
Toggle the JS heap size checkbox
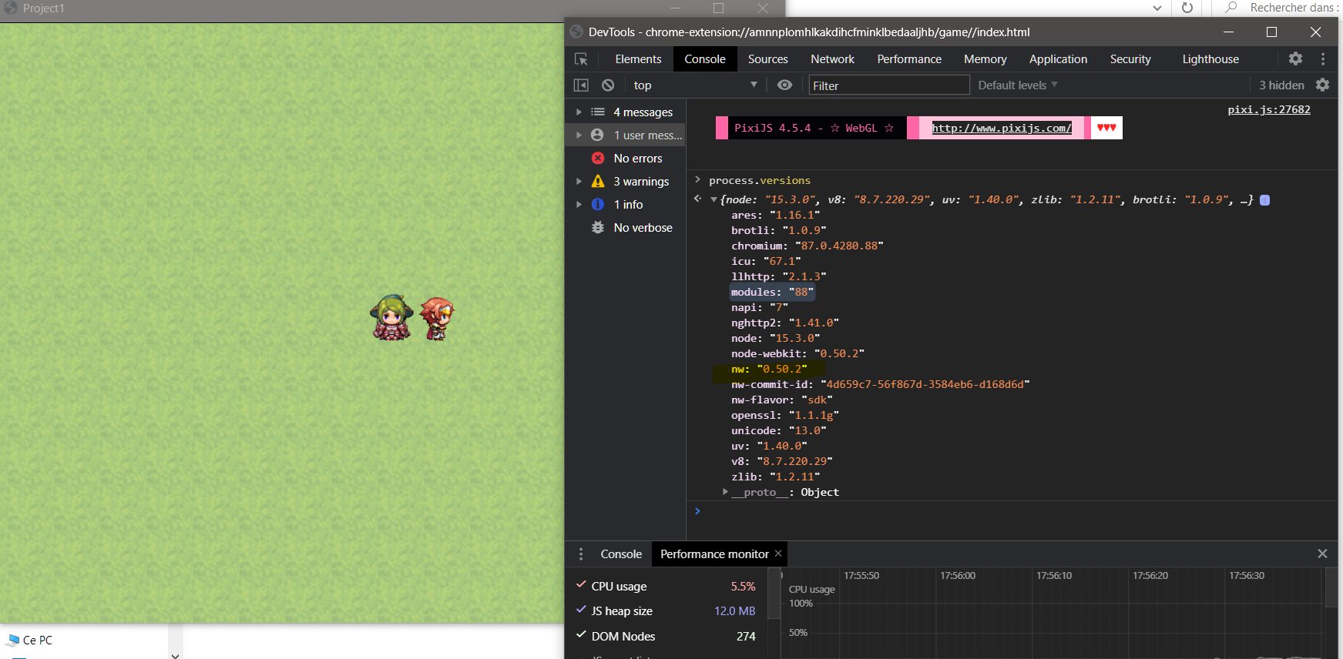(x=581, y=610)
